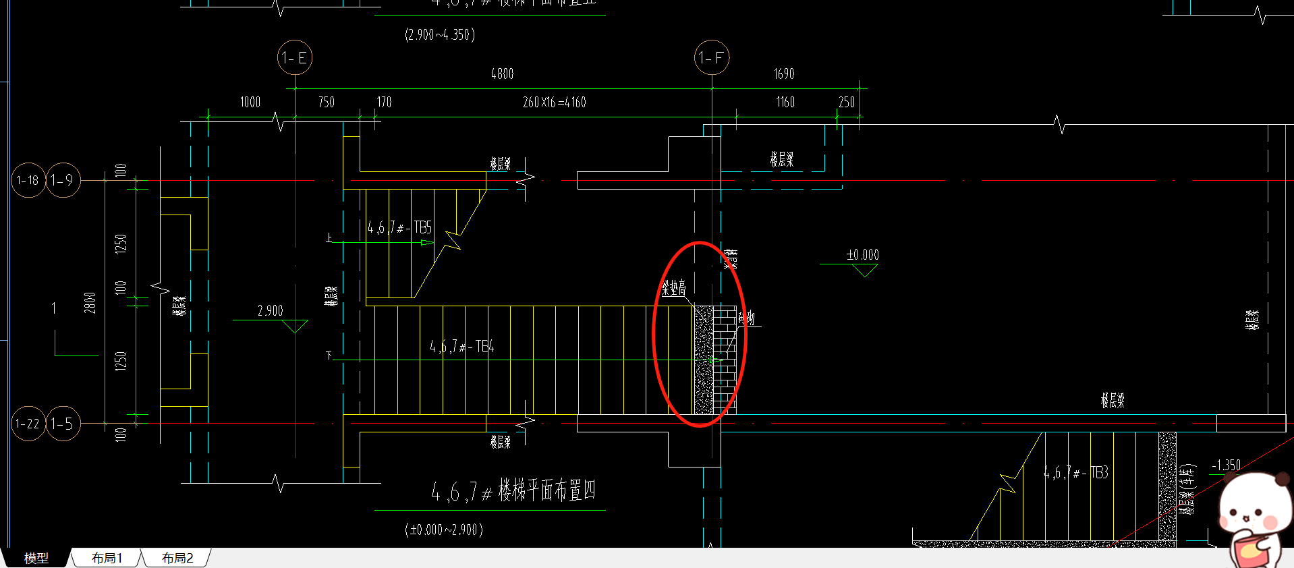Click the 4,6,7#-TB5 stair label

pos(400,227)
